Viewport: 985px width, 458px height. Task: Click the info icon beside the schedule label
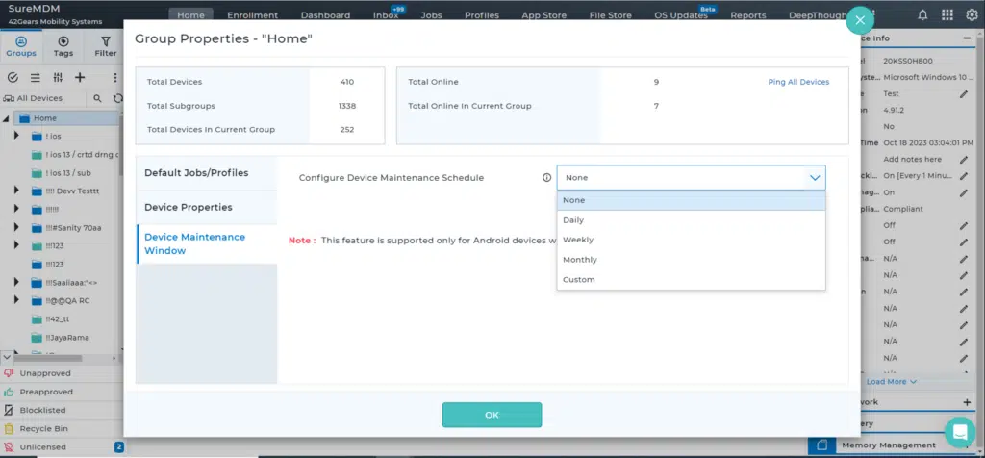tap(546, 178)
